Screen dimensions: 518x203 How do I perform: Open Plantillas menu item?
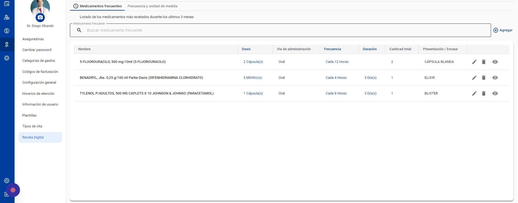[29, 116]
